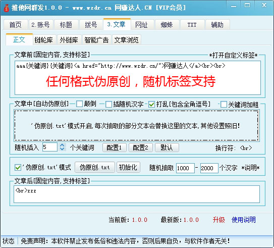
Task: Click into the 文章后 text box
Action: click(137, 194)
